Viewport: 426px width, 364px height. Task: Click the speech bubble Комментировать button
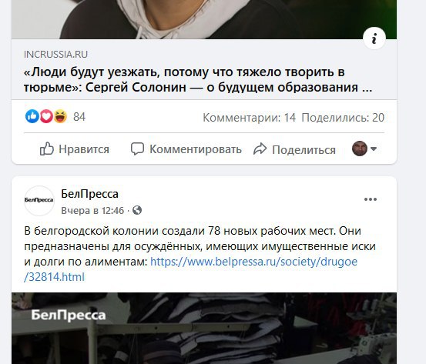click(186, 149)
